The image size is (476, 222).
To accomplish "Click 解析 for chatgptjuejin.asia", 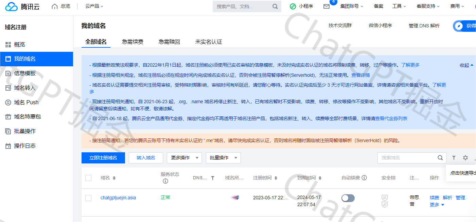I will pyautogui.click(x=447, y=198).
